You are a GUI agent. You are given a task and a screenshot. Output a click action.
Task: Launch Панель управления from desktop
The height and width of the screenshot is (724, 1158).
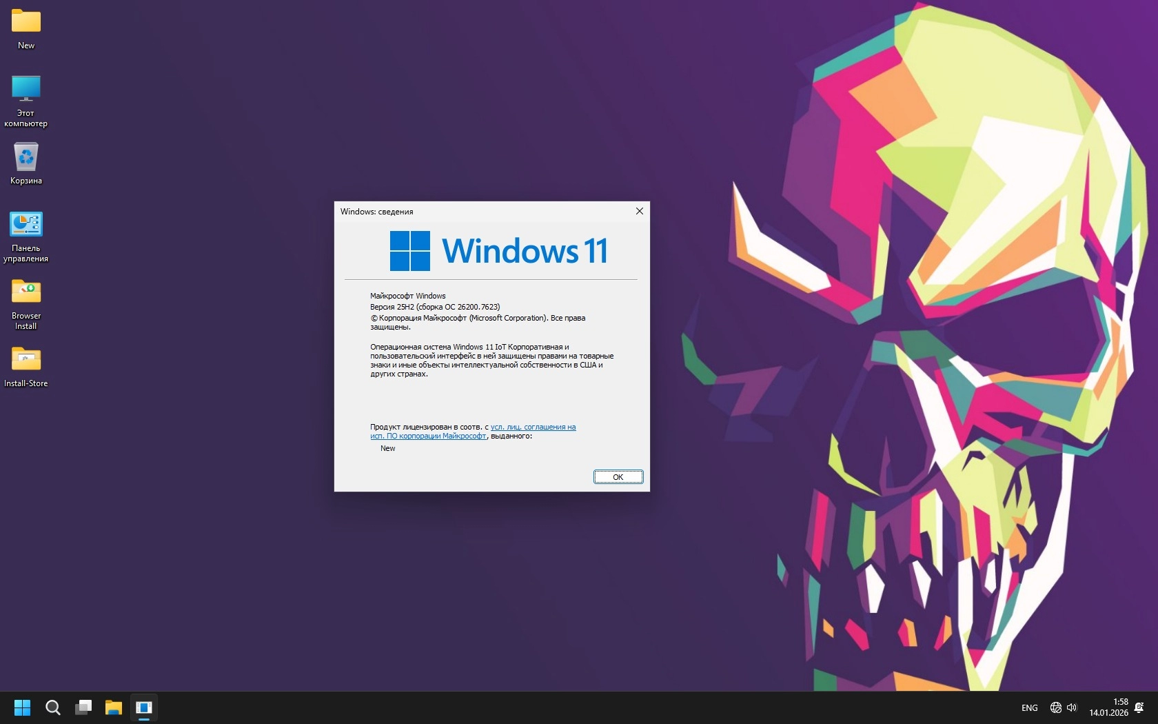pos(26,224)
